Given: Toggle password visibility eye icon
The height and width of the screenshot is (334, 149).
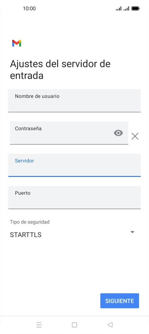Looking at the screenshot, I should click(118, 133).
